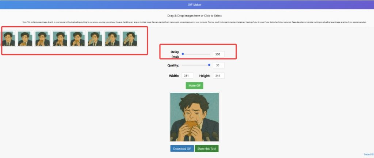The width and height of the screenshot is (374, 158).
Task: Select the first frame thumbnail
Action: pos(8,38)
